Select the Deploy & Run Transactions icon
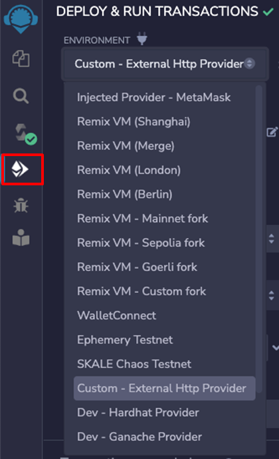This screenshot has height=459, width=279. (20, 169)
